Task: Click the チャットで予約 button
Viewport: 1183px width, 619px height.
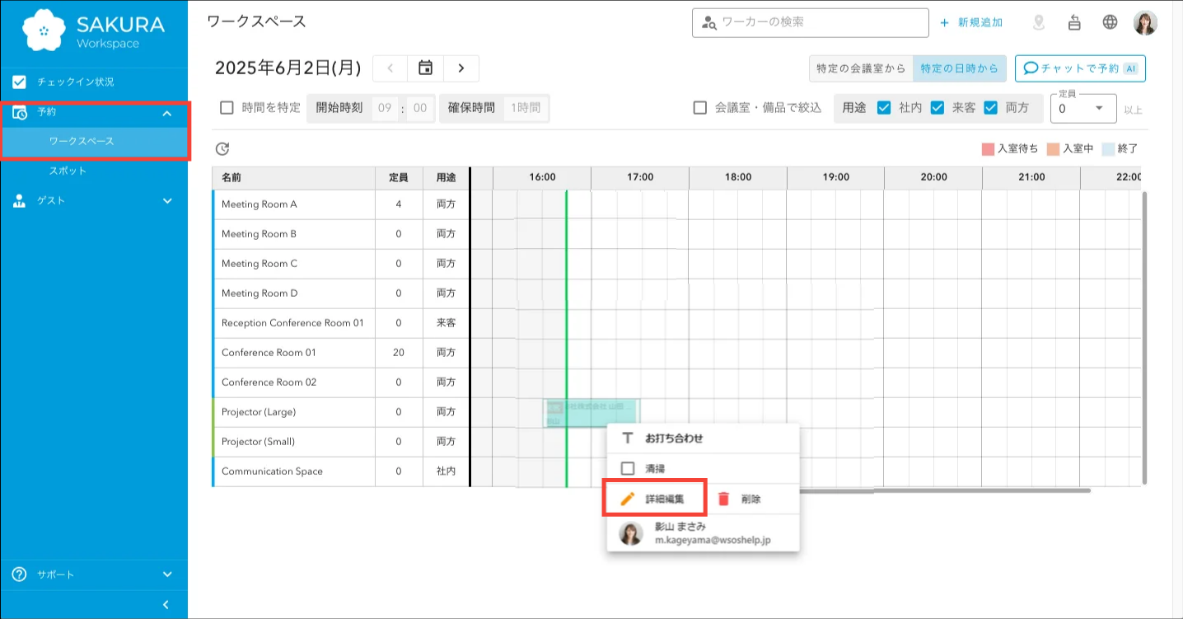Action: coord(1080,68)
